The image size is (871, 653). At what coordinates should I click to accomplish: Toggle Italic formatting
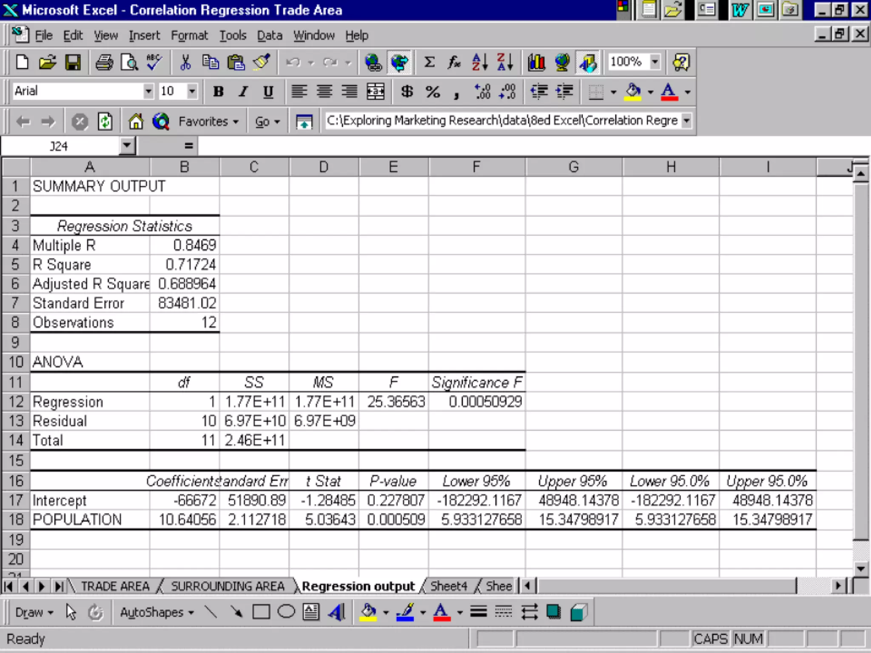tap(243, 91)
